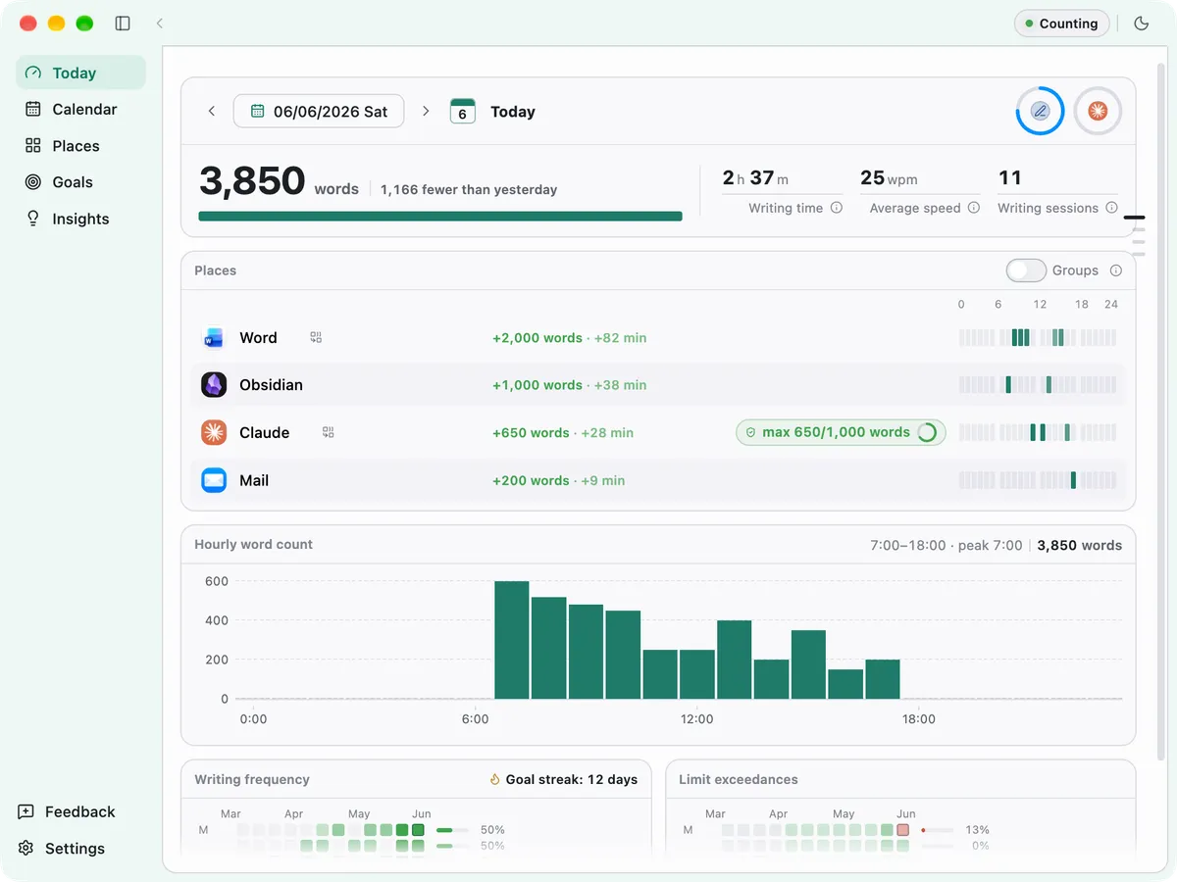Click the info icon beside Average speed
Image resolution: width=1177 pixels, height=882 pixels.
(x=974, y=208)
